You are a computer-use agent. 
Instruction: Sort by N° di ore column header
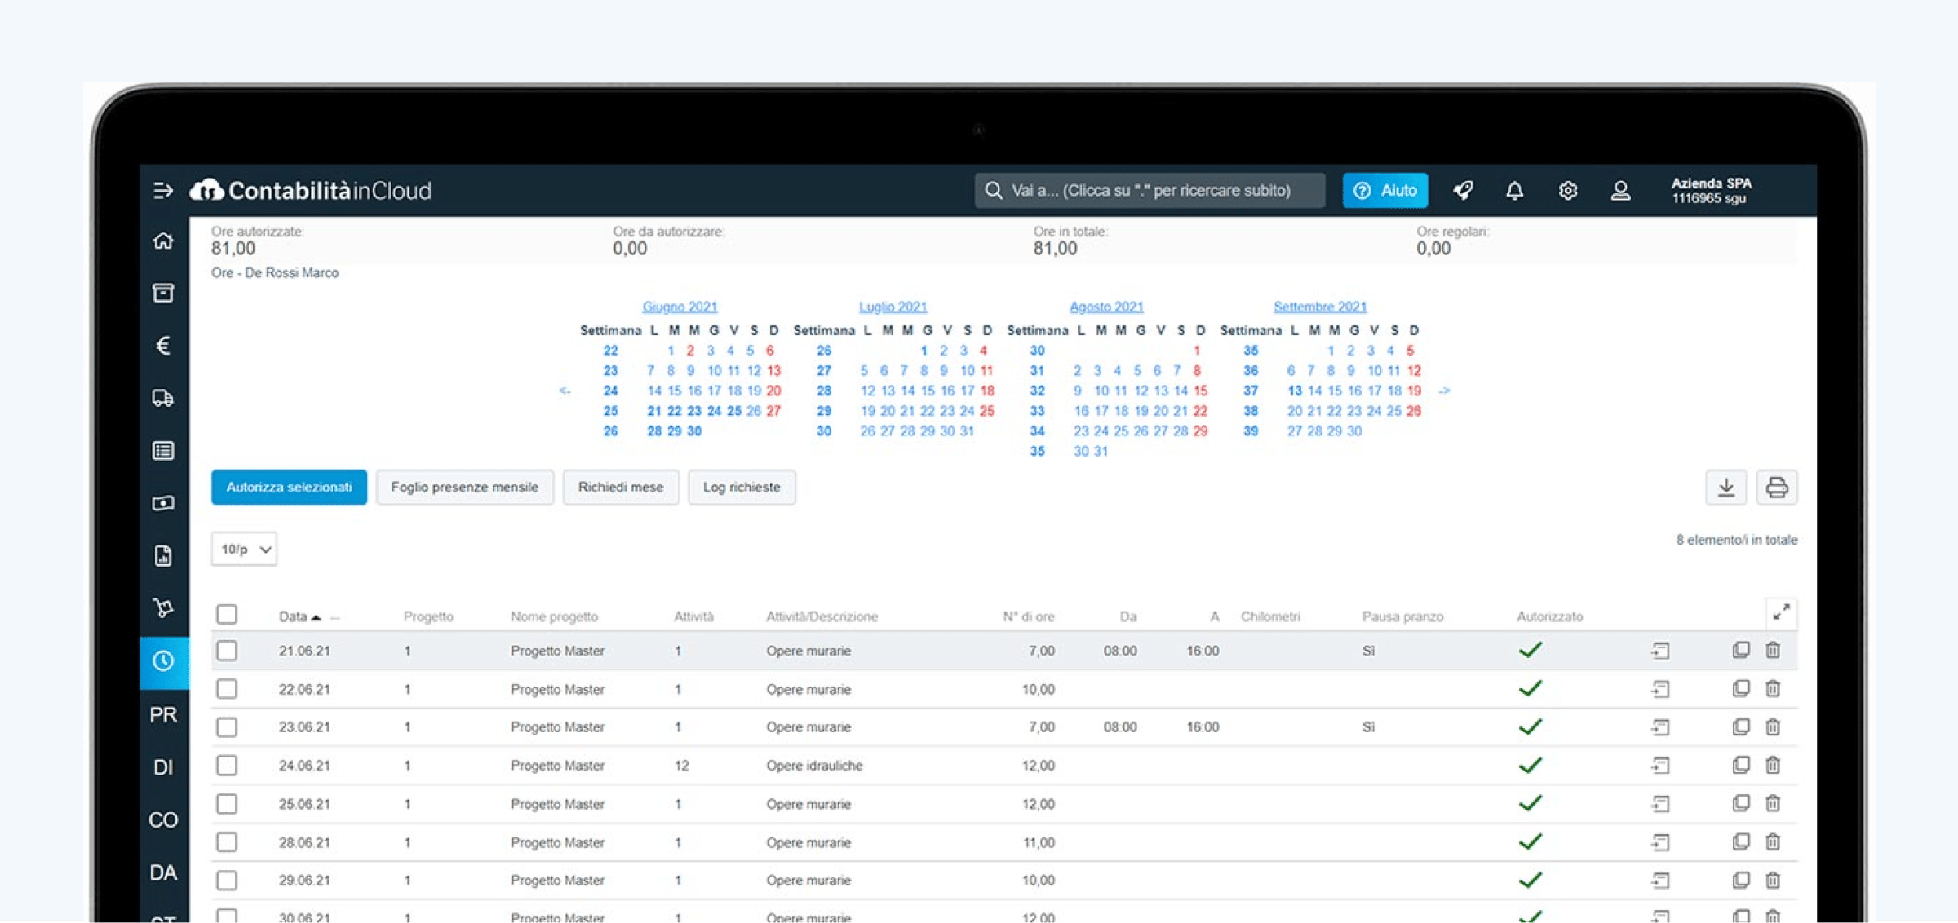point(1029,617)
